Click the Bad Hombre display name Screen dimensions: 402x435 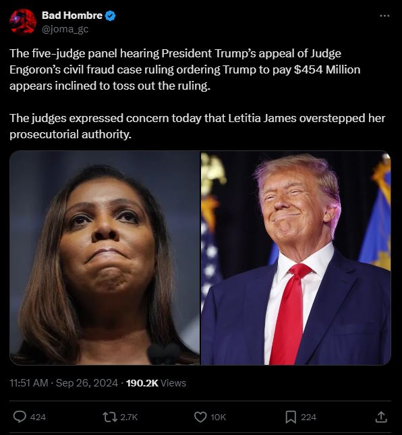coord(72,16)
